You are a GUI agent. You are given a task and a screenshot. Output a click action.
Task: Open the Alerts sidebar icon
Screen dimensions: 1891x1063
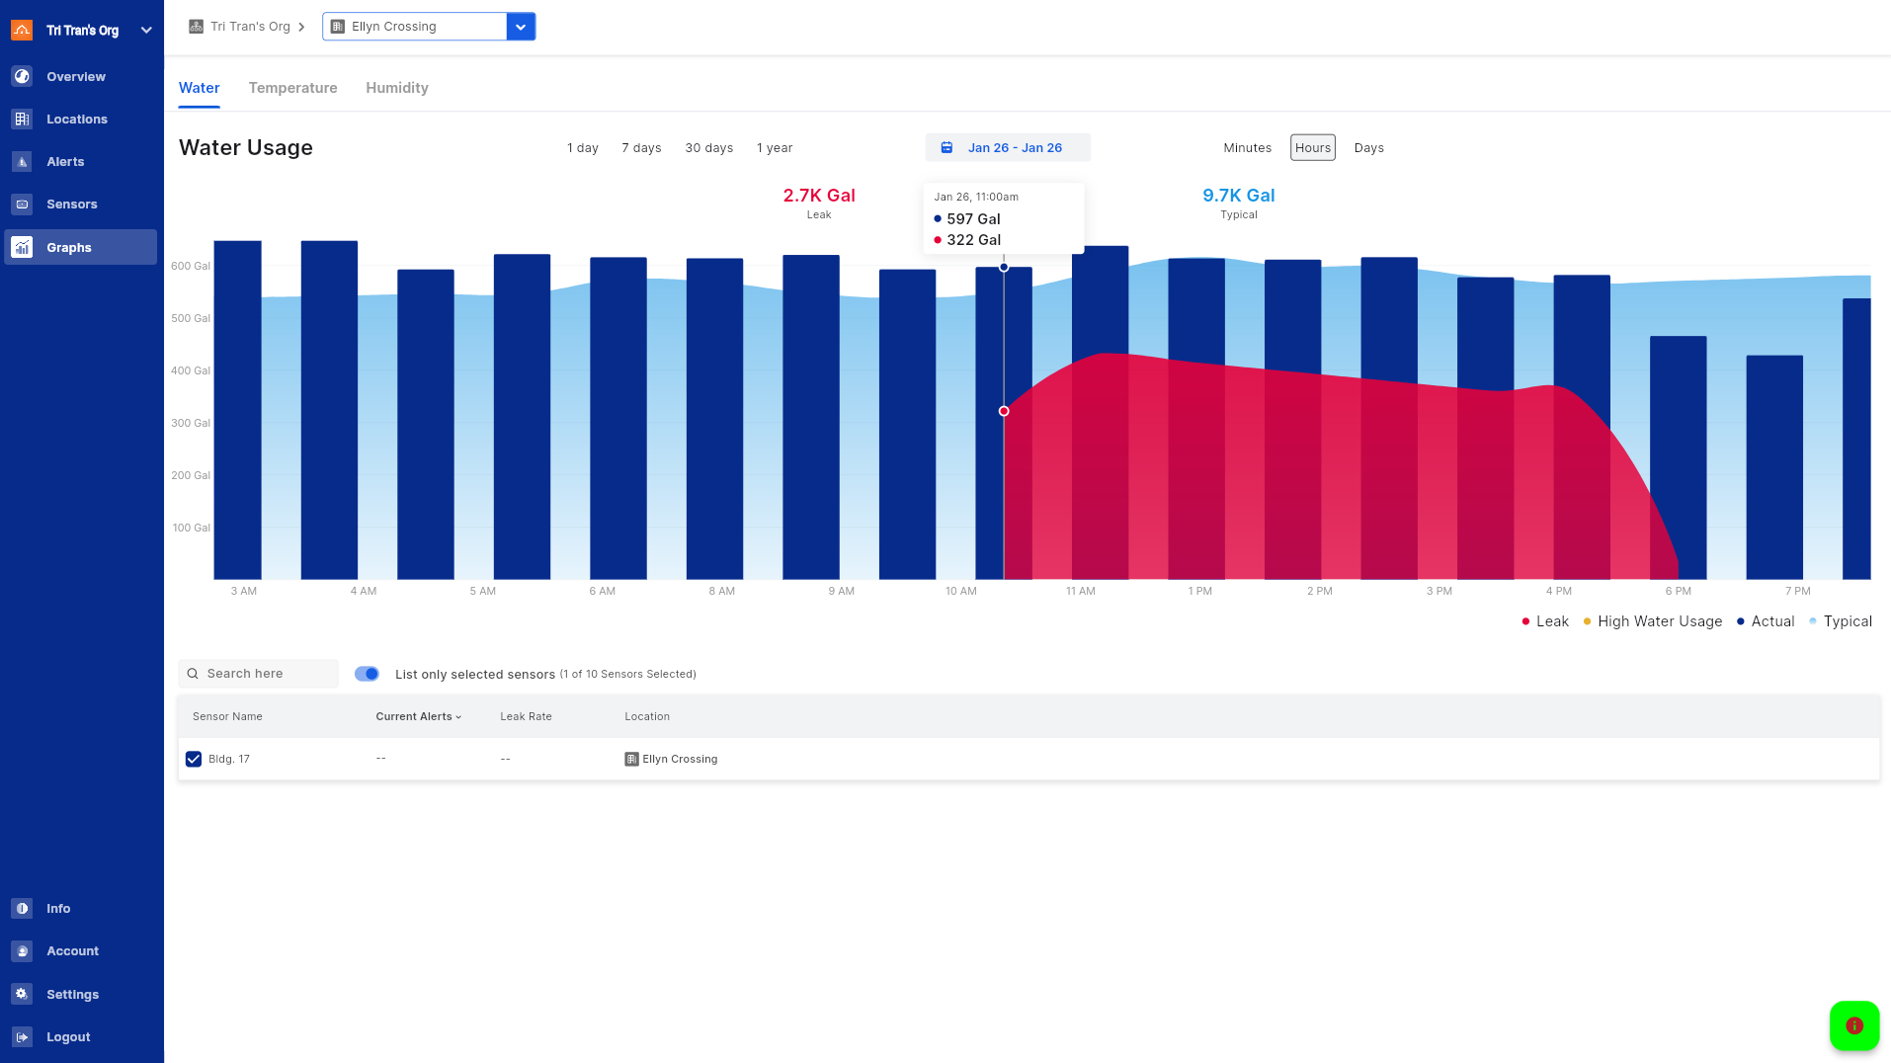coord(22,161)
